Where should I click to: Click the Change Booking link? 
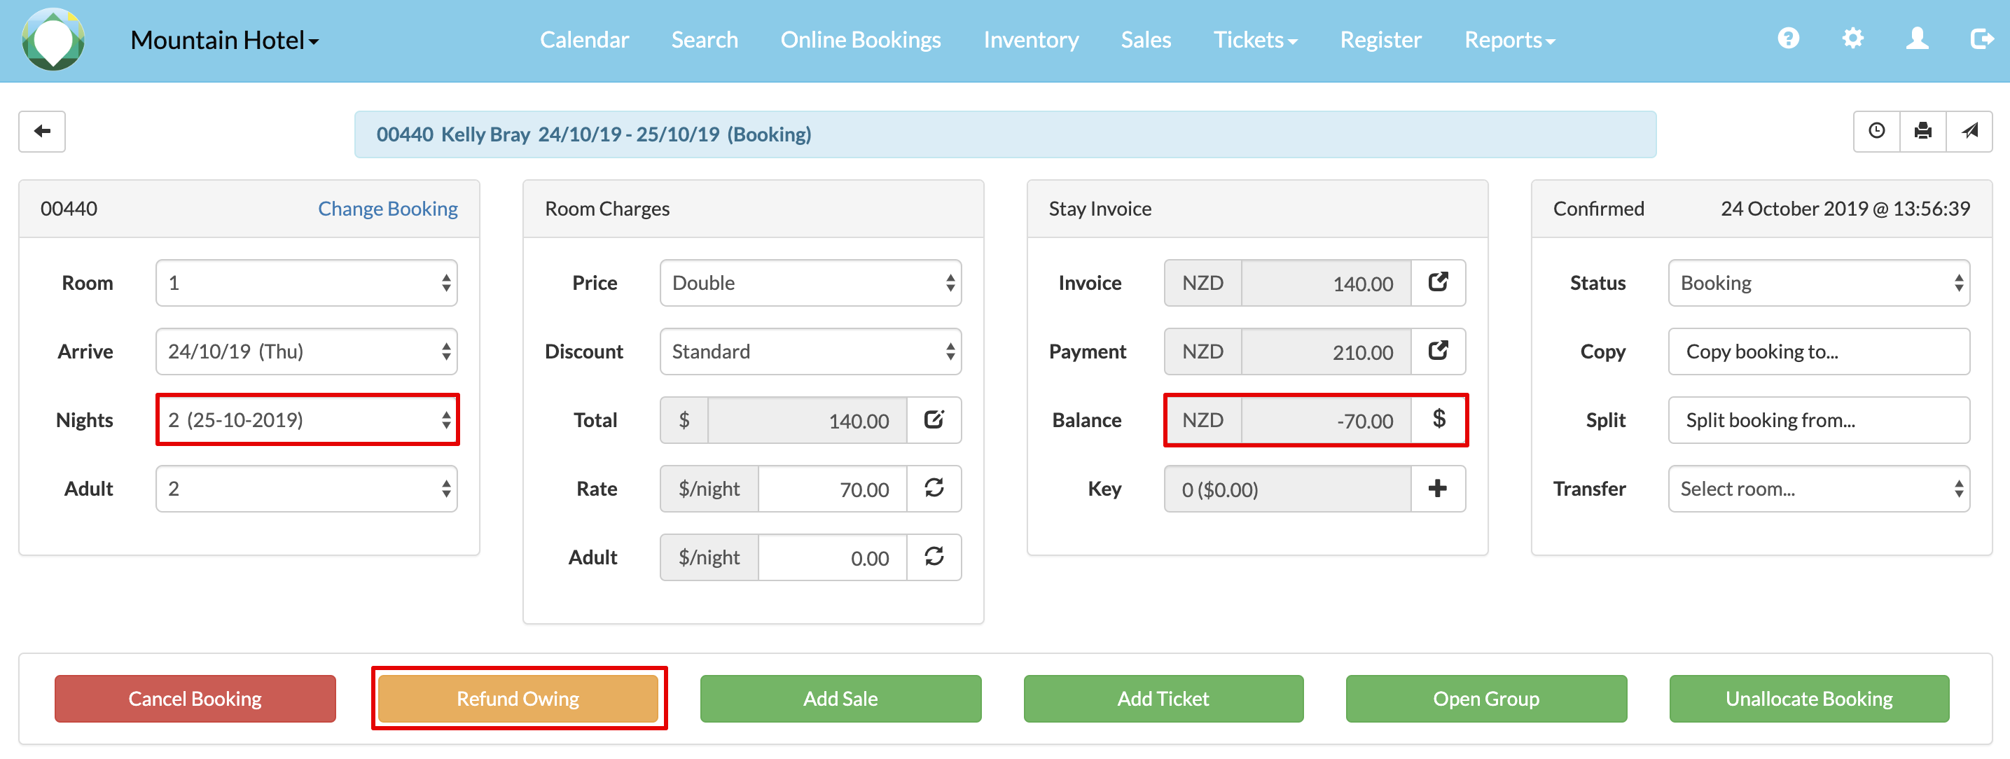coord(387,208)
